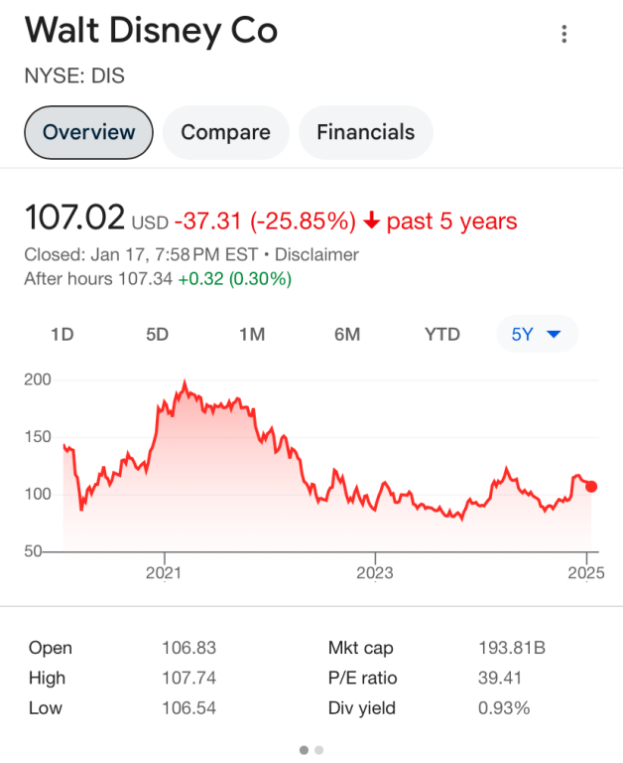This screenshot has width=623, height=763.
Task: Switch to the Compare tab
Action: click(225, 132)
